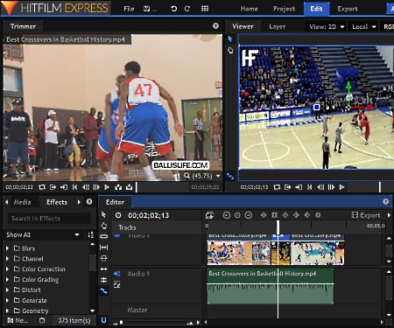
Task: Expand the Channel effects folder
Action: [7, 259]
